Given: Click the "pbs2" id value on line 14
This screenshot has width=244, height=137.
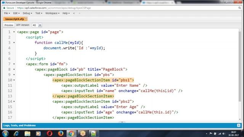Looking at the screenshot, I should [x=125, y=102].
